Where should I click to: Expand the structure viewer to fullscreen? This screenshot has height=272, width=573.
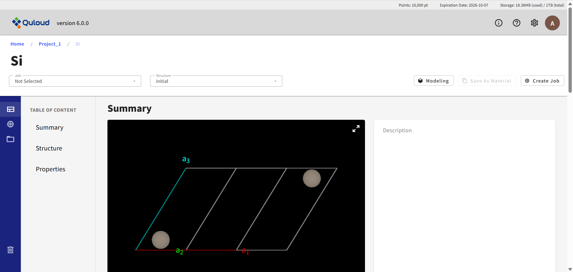[356, 128]
